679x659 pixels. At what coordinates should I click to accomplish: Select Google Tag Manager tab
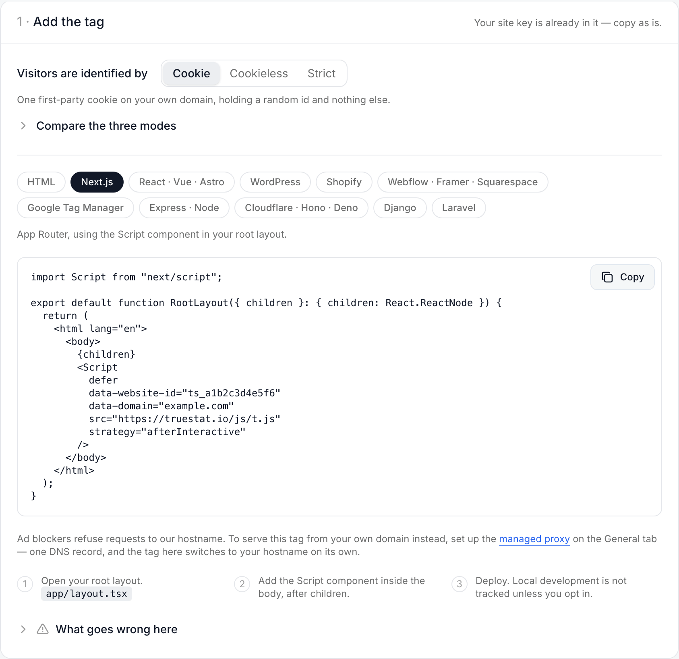[75, 208]
